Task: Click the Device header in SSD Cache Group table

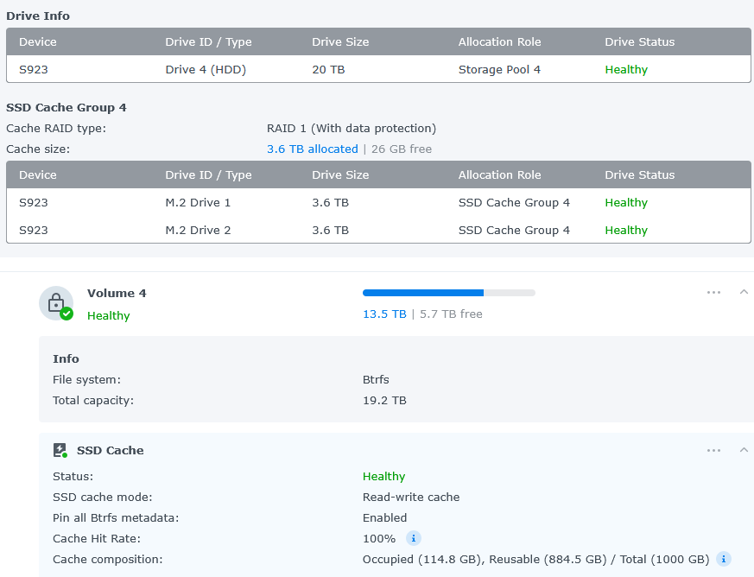Action: click(37, 174)
